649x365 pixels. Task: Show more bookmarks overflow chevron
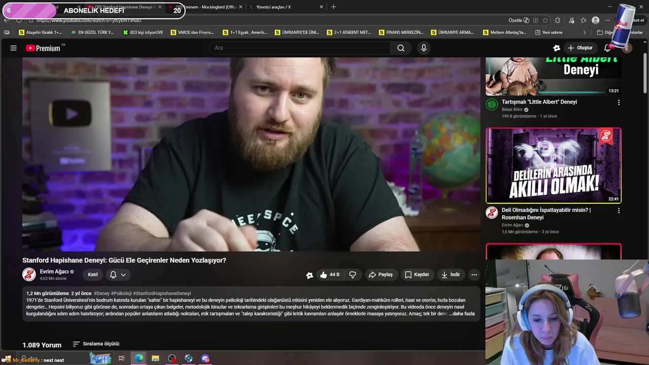click(585, 32)
